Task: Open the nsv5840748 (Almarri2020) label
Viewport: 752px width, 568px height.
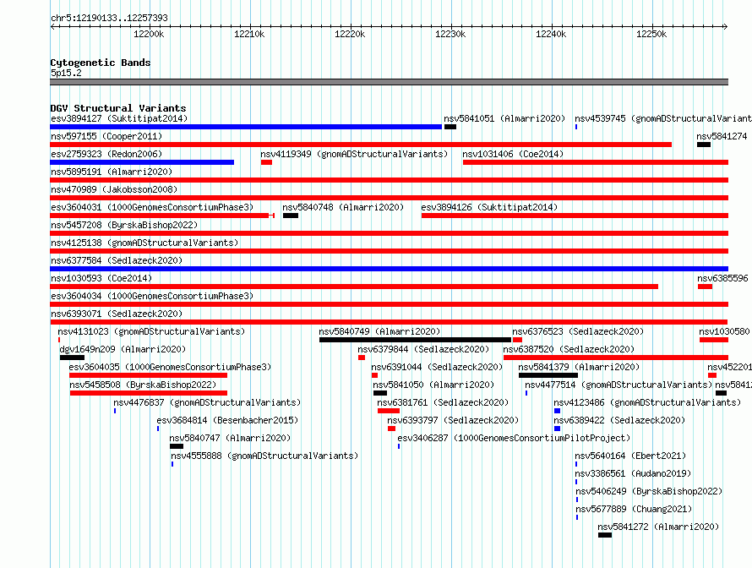Action: pyautogui.click(x=343, y=207)
